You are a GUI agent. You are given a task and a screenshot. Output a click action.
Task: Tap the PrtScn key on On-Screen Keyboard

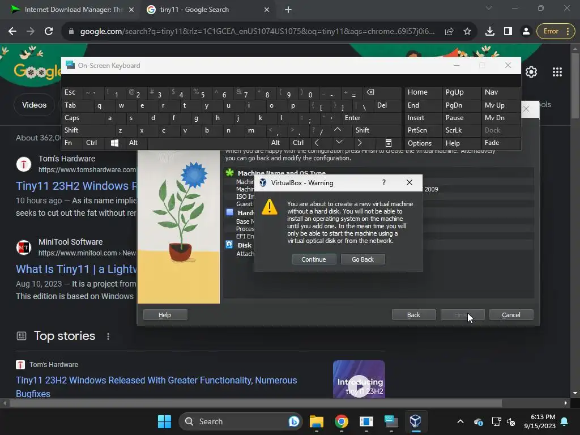[423, 130]
